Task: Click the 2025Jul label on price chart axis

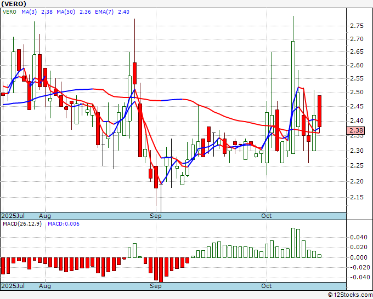Action: [x=13, y=216]
